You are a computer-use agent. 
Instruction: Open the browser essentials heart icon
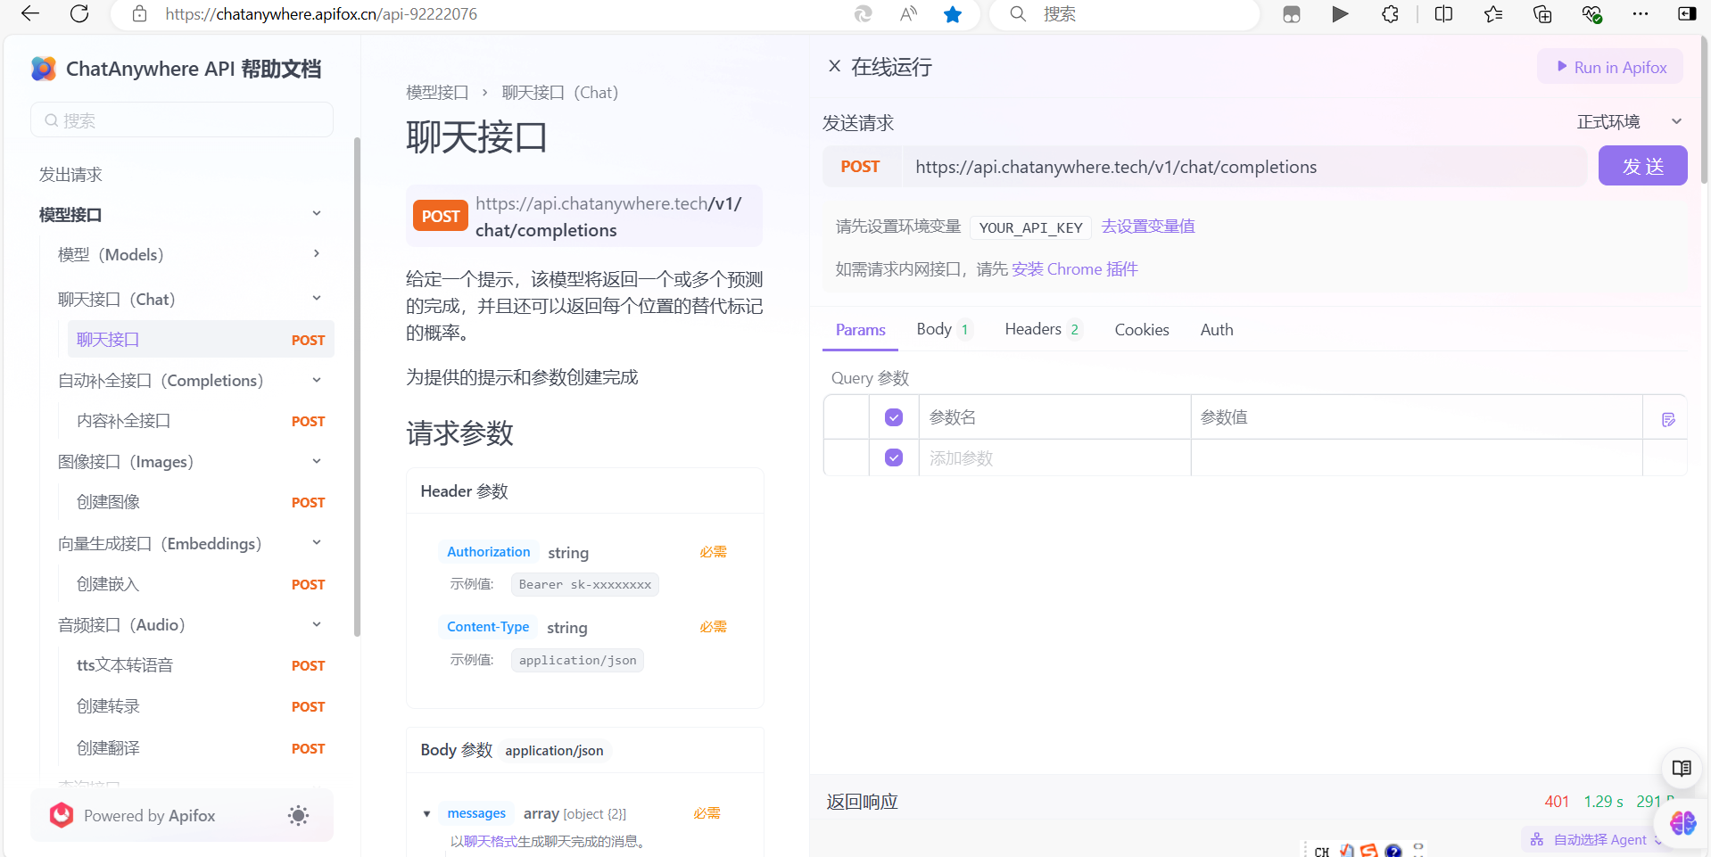[x=1591, y=13]
